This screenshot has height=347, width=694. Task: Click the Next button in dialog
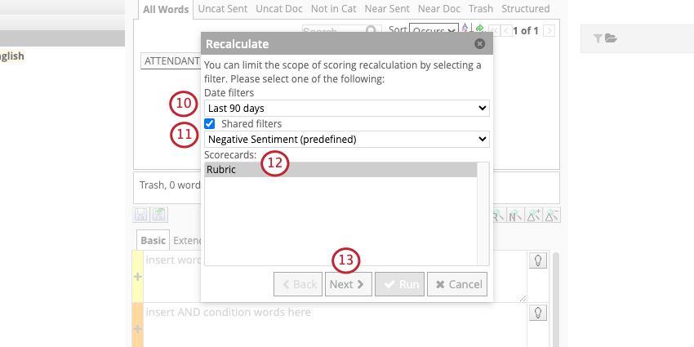tap(349, 284)
